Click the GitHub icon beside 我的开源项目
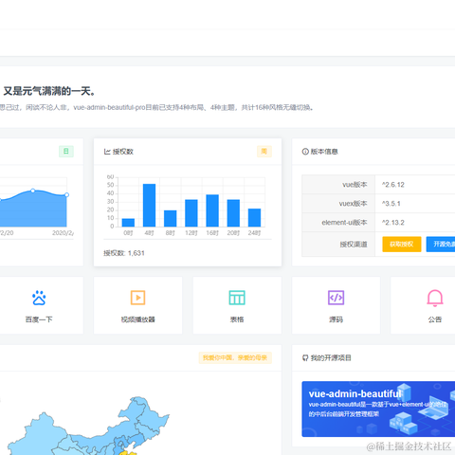 305,358
